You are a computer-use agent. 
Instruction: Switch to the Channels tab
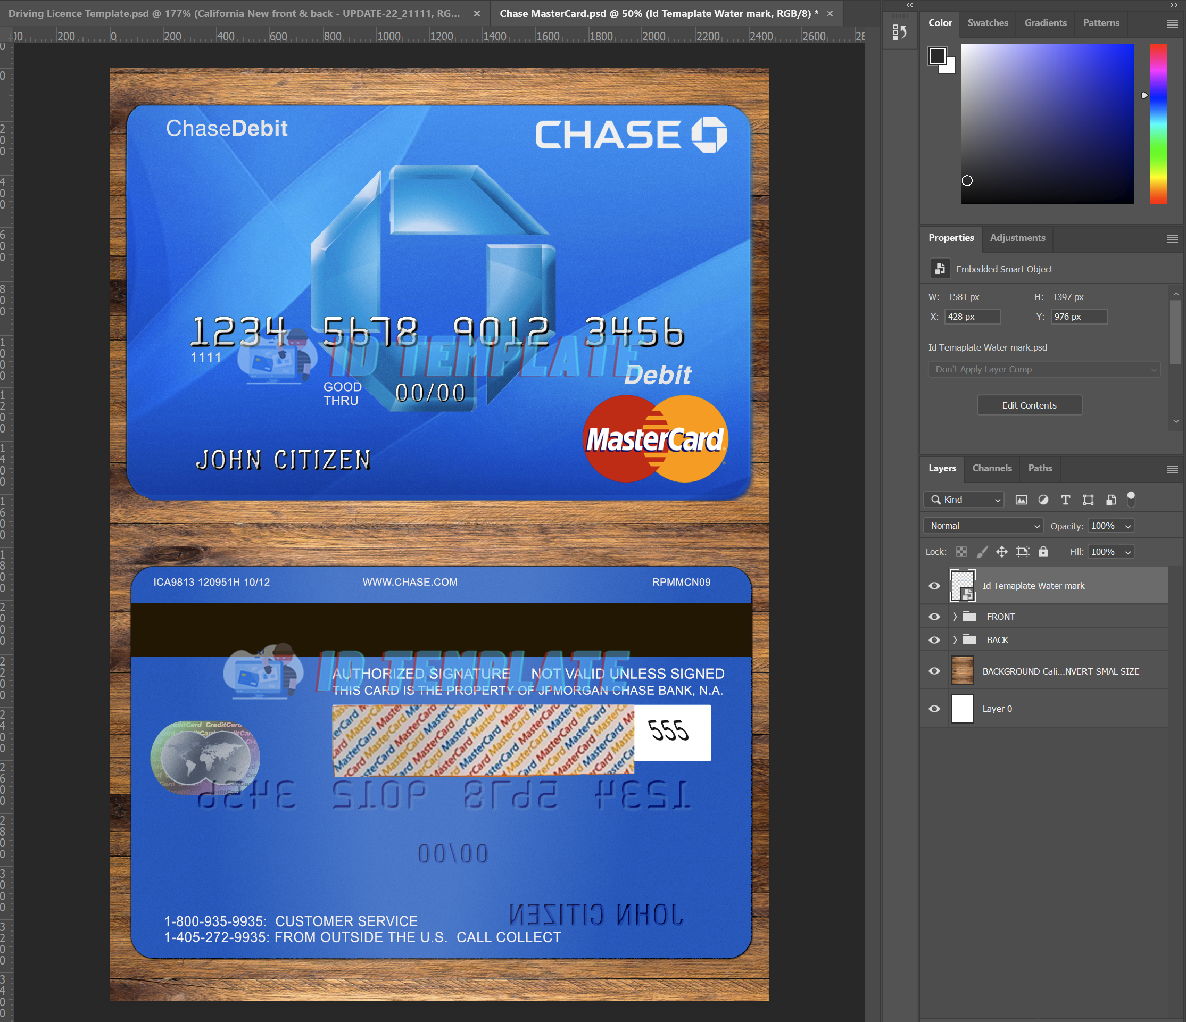click(992, 468)
